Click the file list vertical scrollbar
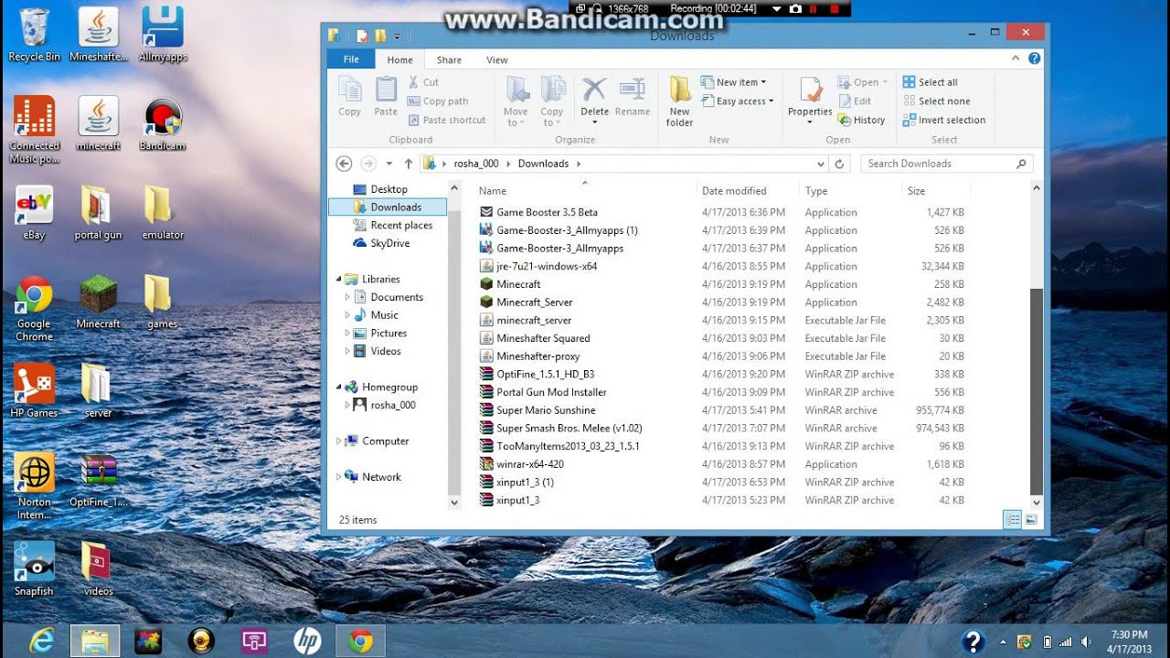The image size is (1170, 658). pyautogui.click(x=1036, y=391)
